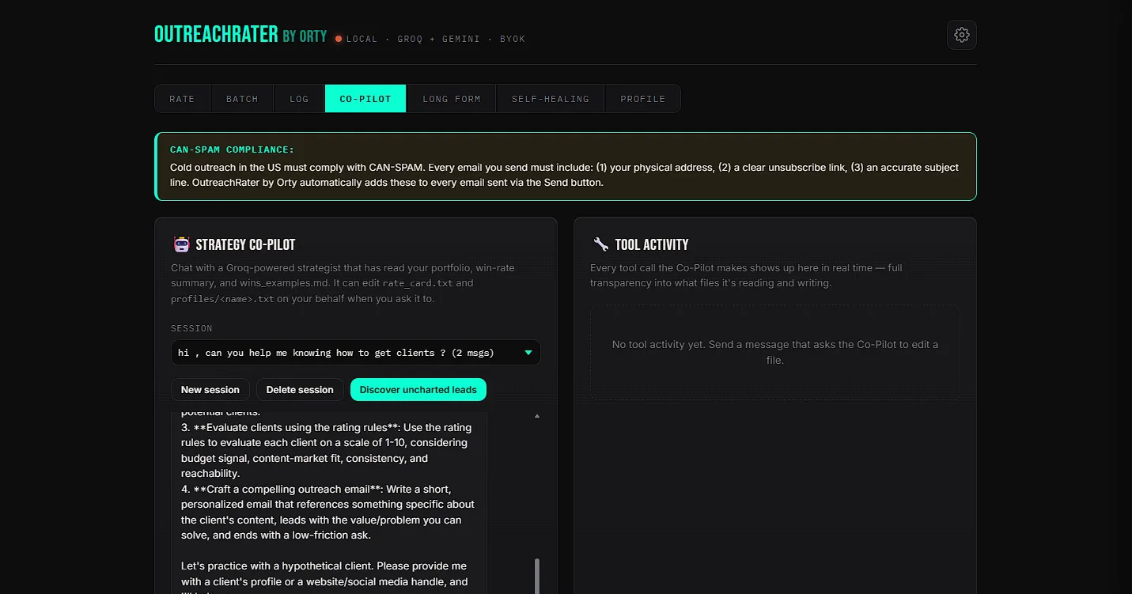The height and width of the screenshot is (594, 1132).
Task: Open the Profile tab
Action: (x=642, y=99)
